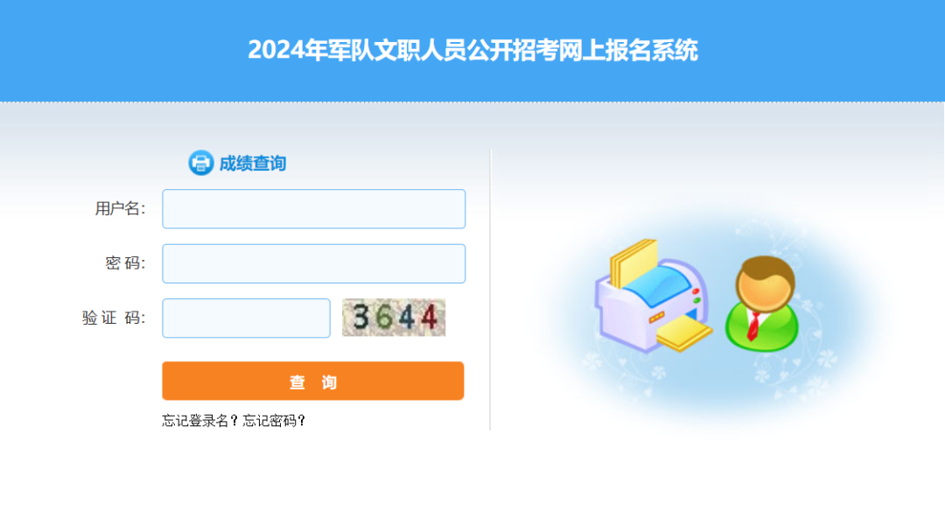The width and height of the screenshot is (945, 518).
Task: Click the blue printer icon beside 成绩查询
Action: tap(200, 163)
